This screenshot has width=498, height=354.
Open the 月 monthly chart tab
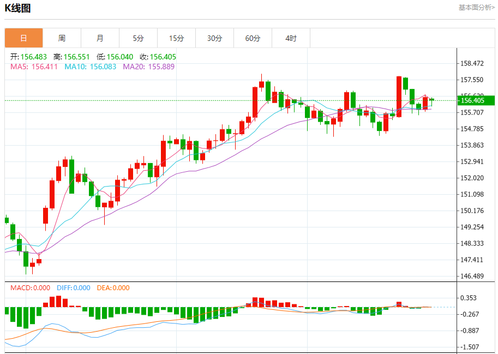(x=100, y=38)
